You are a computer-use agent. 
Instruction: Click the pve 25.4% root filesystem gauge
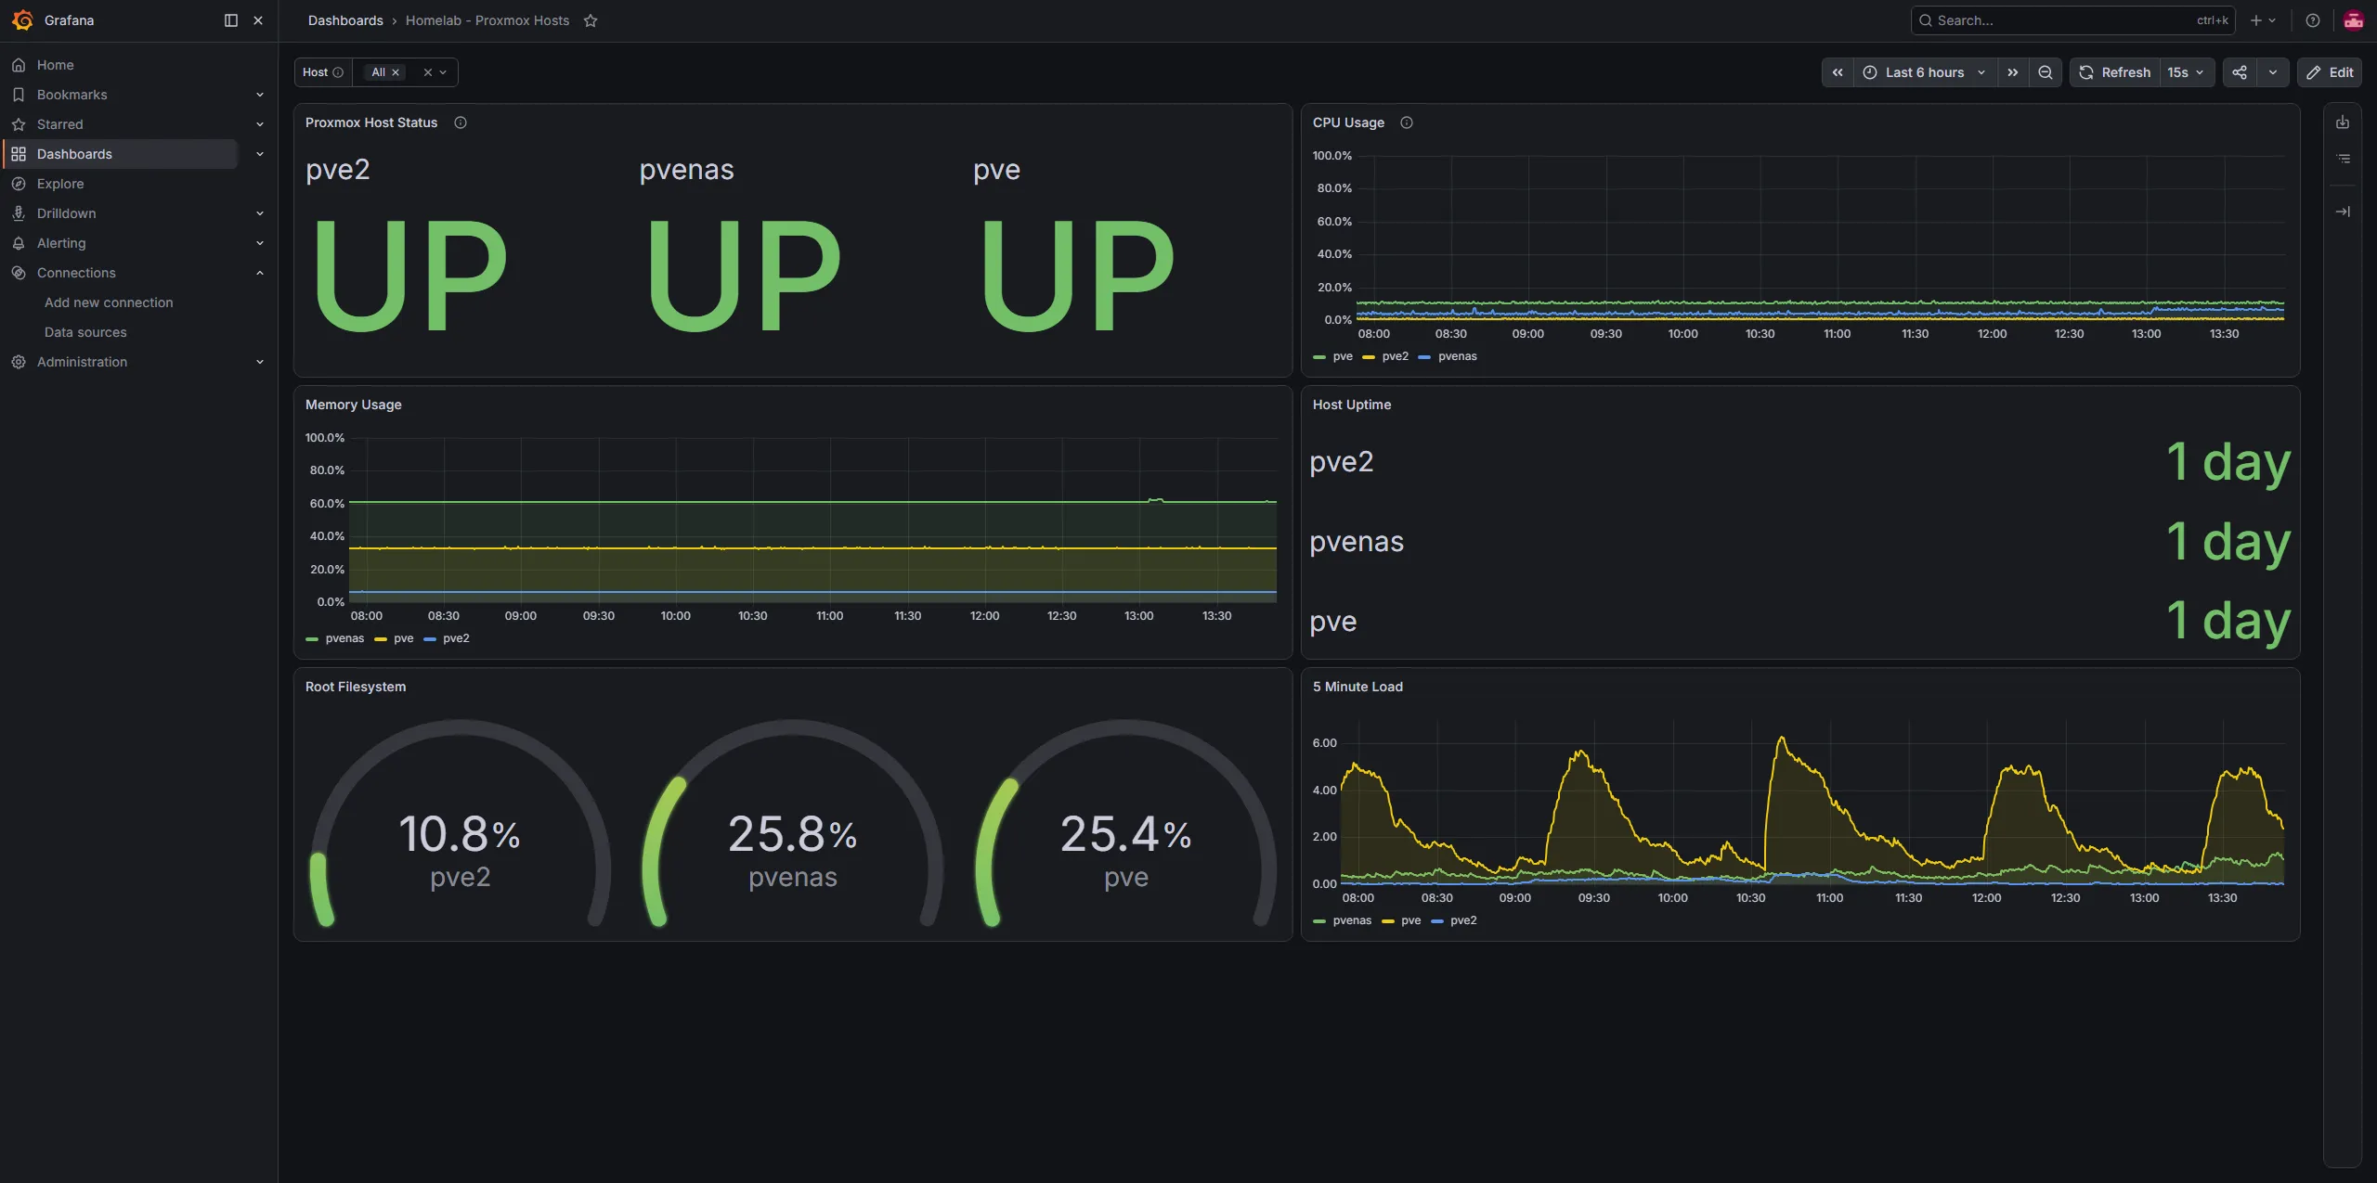(1126, 823)
